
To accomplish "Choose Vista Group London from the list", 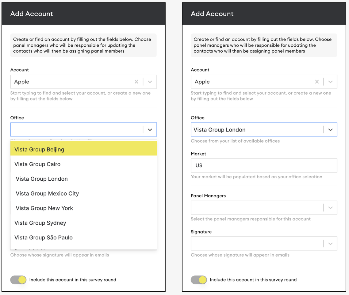I will 84,179.
